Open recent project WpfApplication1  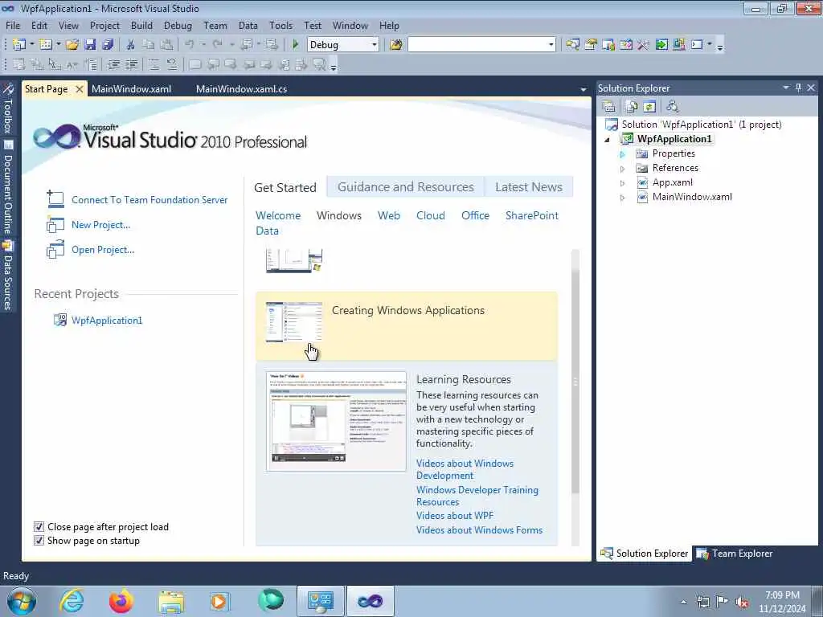pyautogui.click(x=107, y=320)
